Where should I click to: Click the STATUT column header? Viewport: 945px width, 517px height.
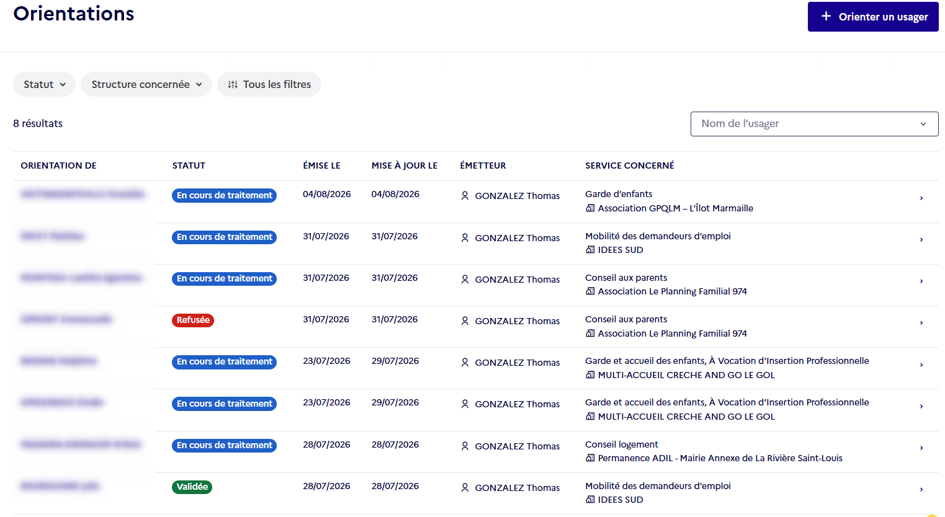pos(189,166)
